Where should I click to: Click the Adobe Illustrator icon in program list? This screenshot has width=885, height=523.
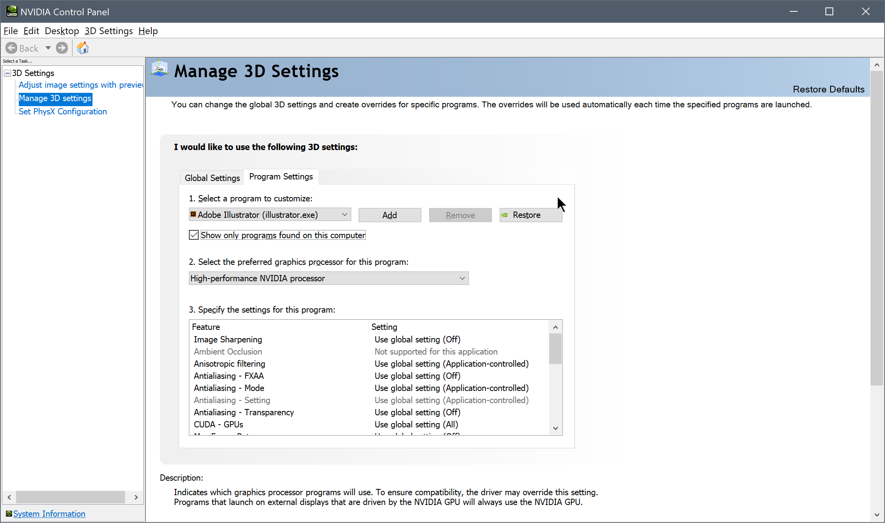tap(193, 214)
